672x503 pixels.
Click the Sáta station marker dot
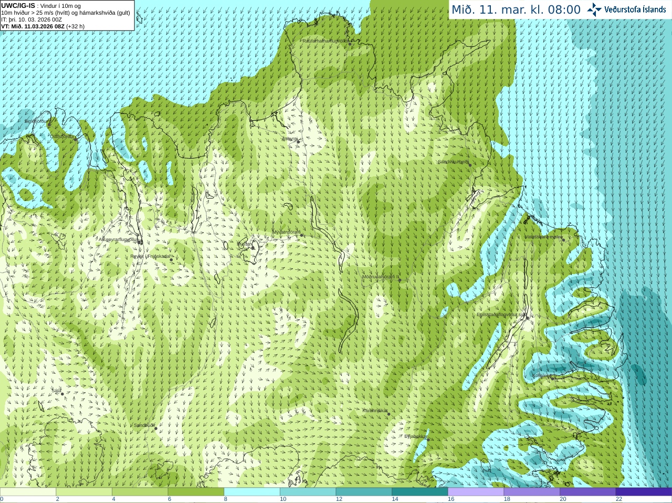tap(62, 394)
